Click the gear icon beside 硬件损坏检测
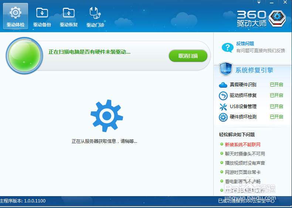The width and height of the screenshot is (292, 208). click(x=223, y=117)
